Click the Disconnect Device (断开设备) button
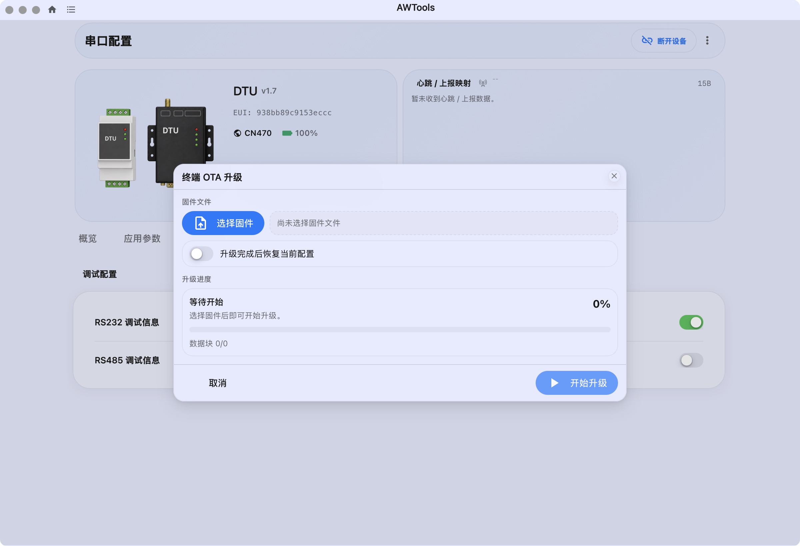The height and width of the screenshot is (546, 800). [x=663, y=41]
